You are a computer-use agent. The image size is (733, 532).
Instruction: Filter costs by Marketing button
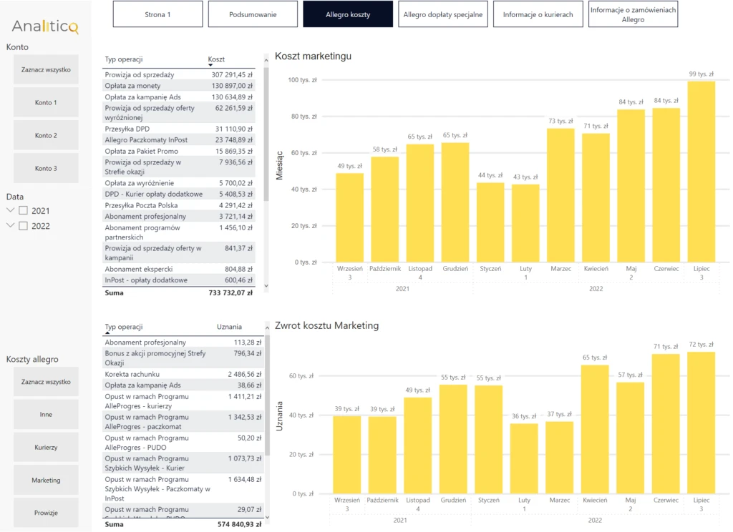click(x=46, y=480)
